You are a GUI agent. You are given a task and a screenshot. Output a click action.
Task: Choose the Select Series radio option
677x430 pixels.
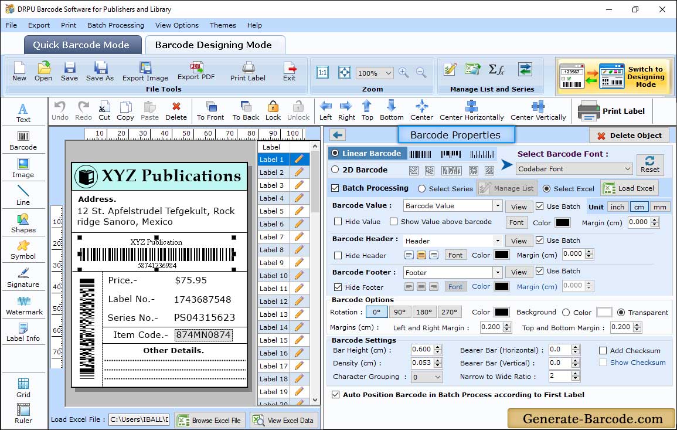[422, 189]
